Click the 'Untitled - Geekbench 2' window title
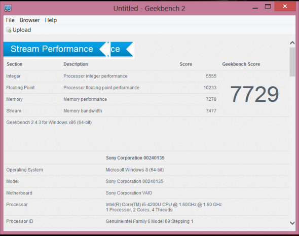The width and height of the screenshot is (299, 236). 149,9
